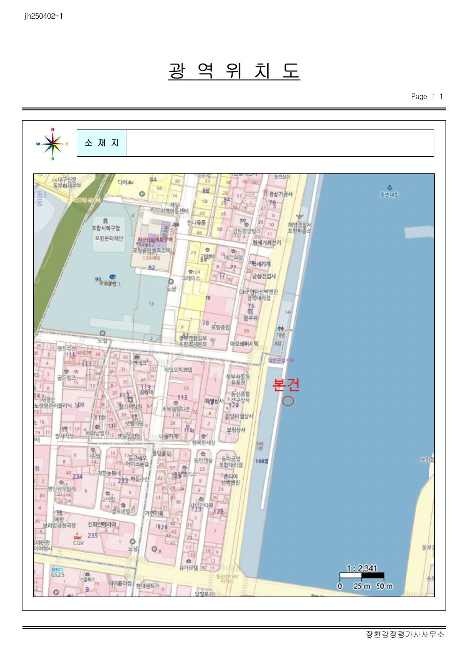Click the anchor icon above 동빈내항
Screen dimensions: 468x662
pyautogui.click(x=389, y=187)
